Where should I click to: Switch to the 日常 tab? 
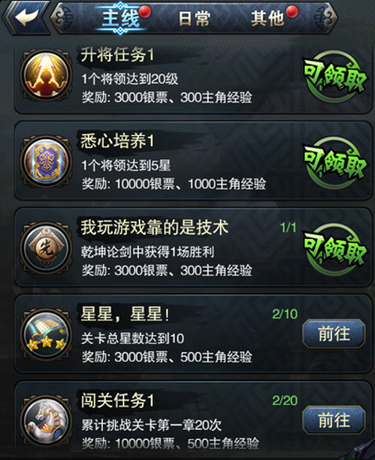(x=194, y=18)
